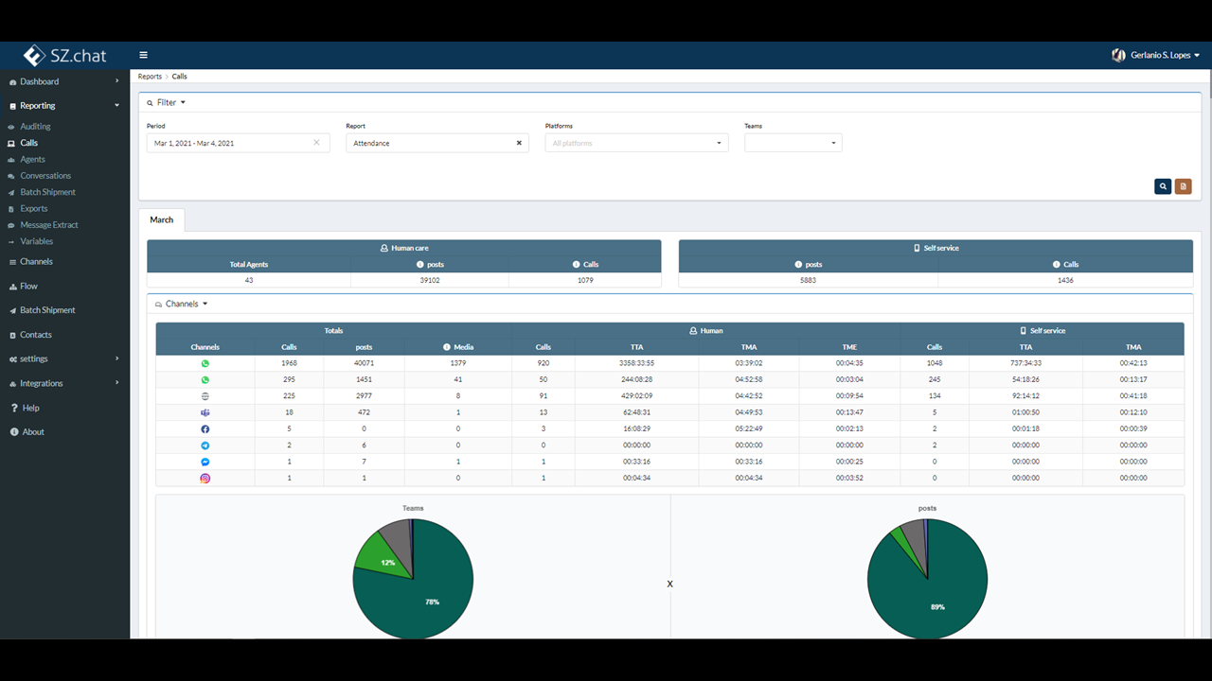Open the All platforms dropdown

636,143
